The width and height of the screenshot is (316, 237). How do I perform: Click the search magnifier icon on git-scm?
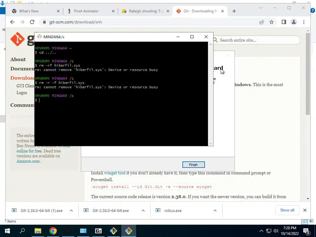215,40
